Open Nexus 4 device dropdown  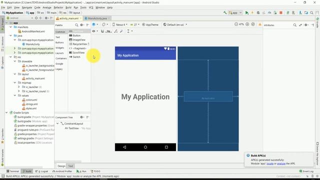[120, 24]
